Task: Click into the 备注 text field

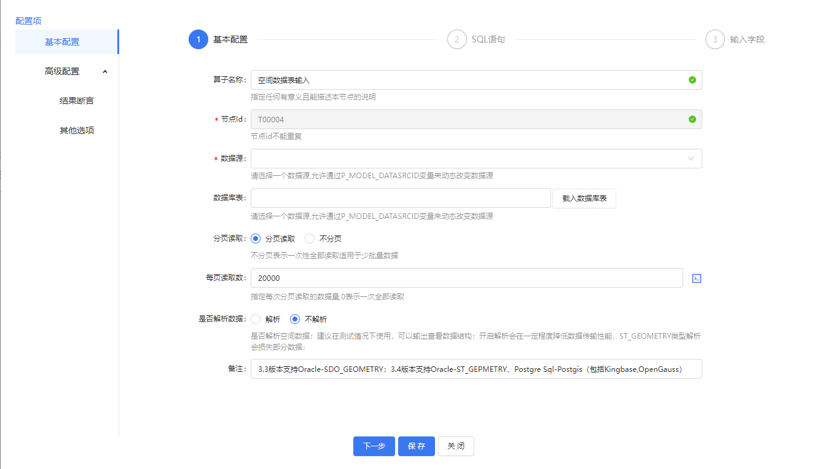Action: (476, 369)
